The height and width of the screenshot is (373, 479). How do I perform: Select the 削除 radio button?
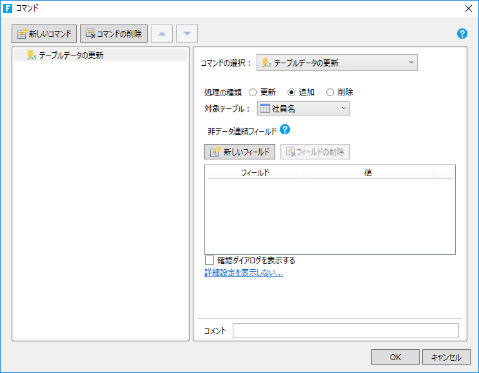330,92
